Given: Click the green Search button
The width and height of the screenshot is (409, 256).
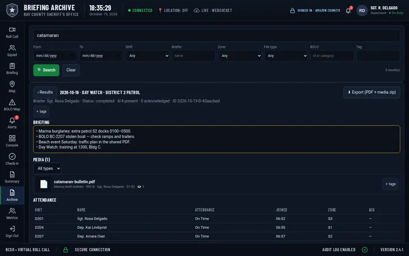Looking at the screenshot, I should pyautogui.click(x=46, y=70).
